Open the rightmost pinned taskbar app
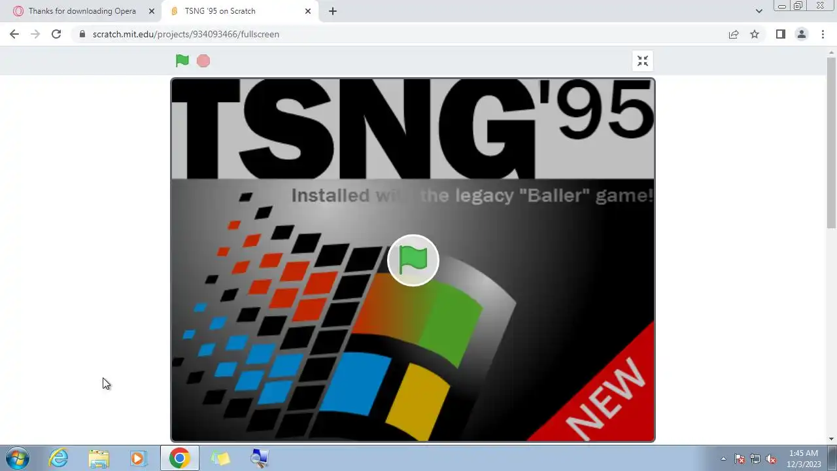Image resolution: width=837 pixels, height=471 pixels. (x=260, y=459)
